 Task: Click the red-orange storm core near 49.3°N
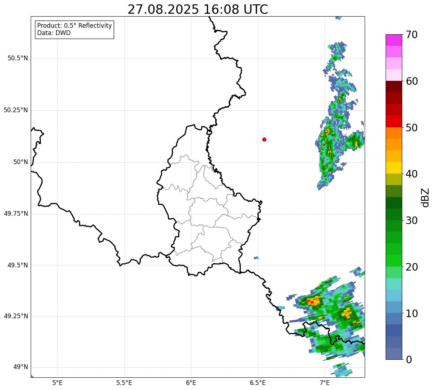click(313, 301)
